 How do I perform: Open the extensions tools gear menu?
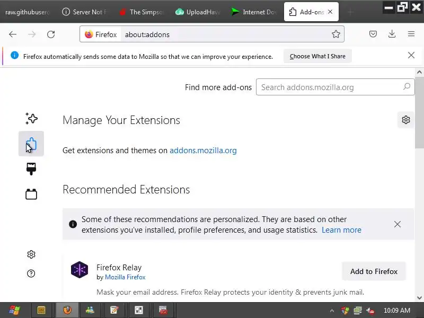coord(405,120)
